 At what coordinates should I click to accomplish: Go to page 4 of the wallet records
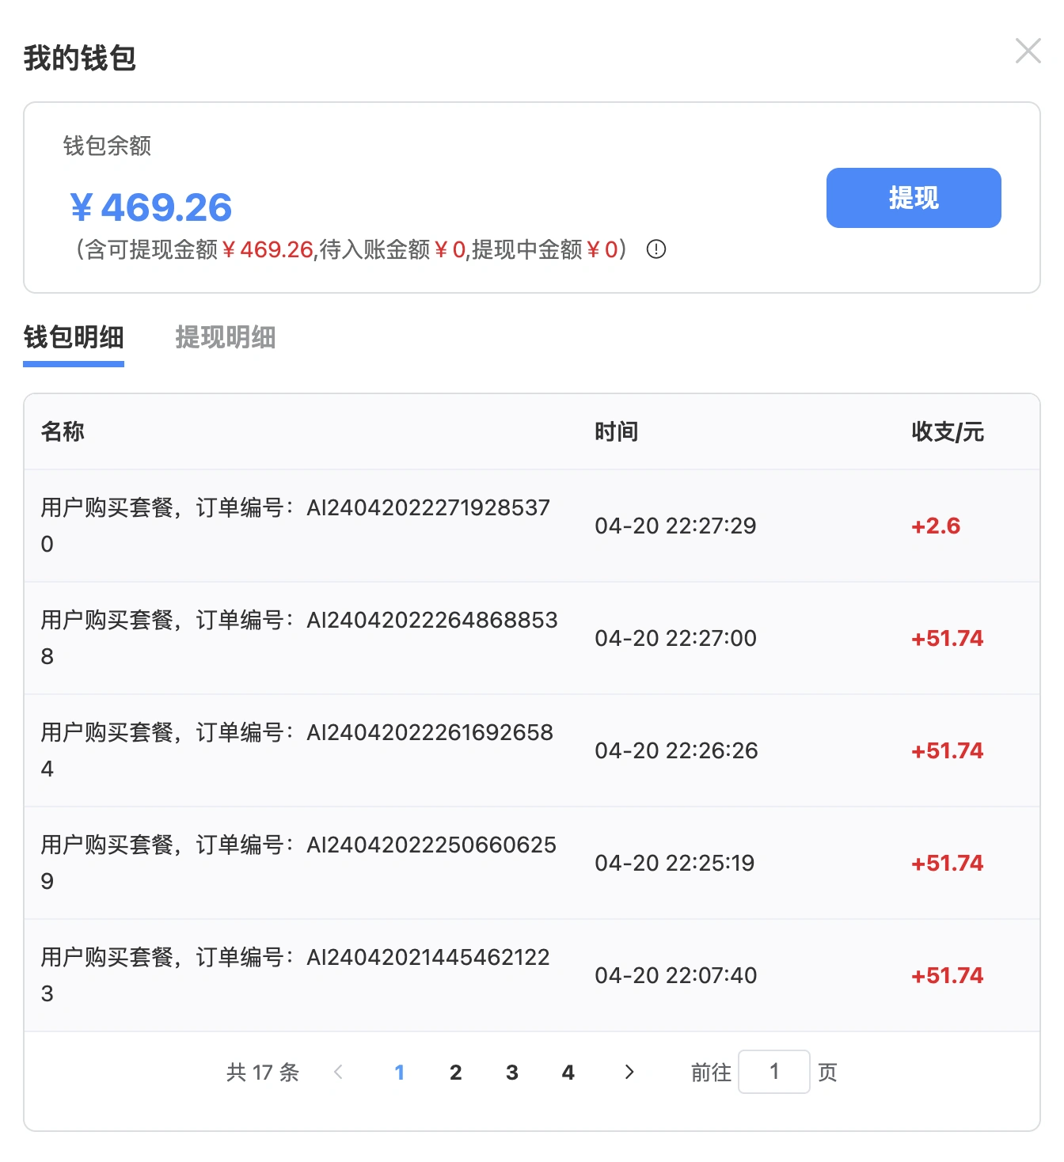(x=568, y=1073)
